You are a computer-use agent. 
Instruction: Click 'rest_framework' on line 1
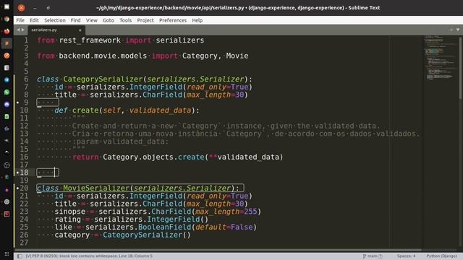[x=90, y=40]
